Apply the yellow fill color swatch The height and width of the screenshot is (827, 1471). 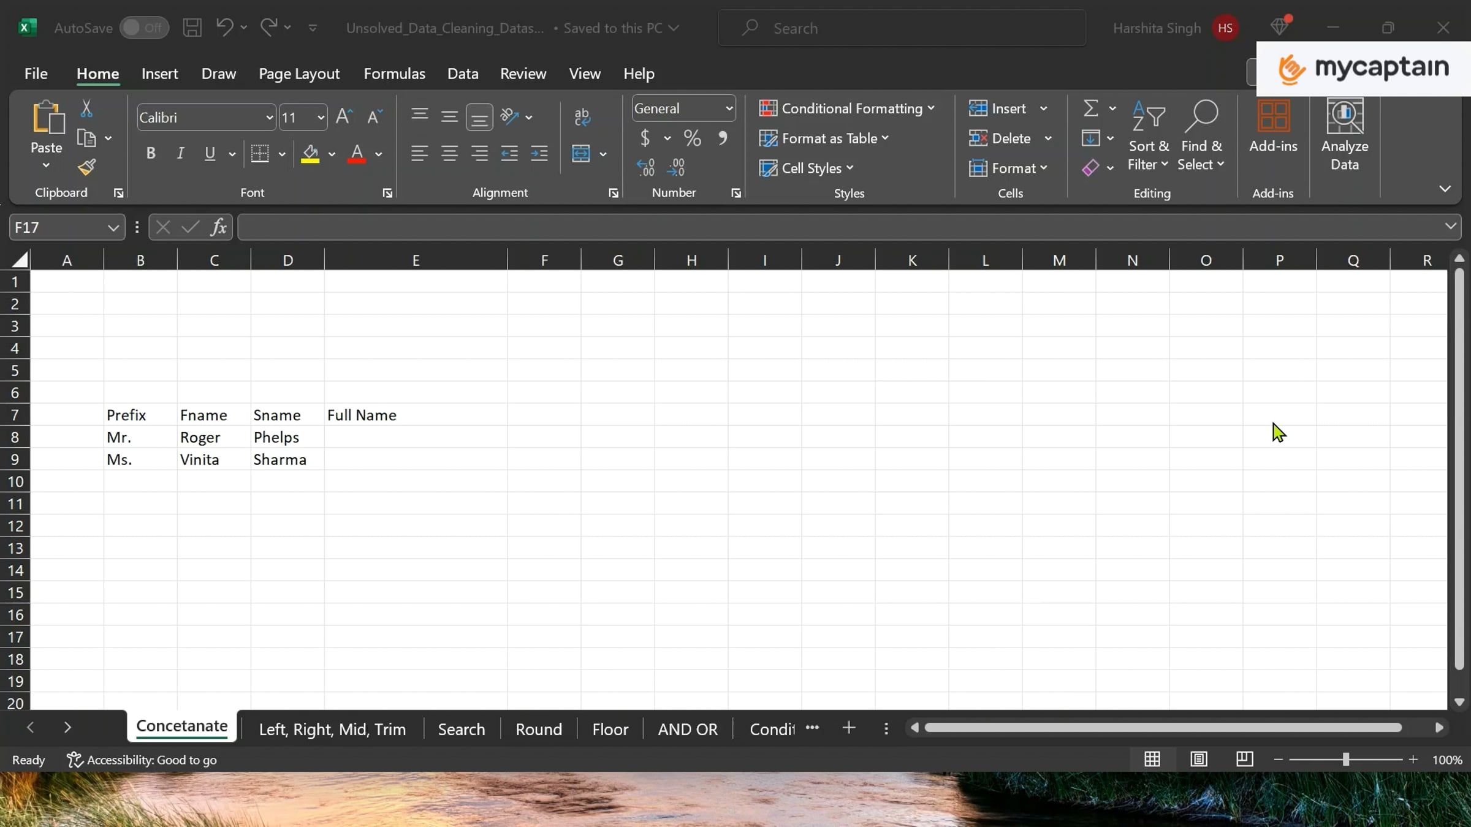point(310,153)
